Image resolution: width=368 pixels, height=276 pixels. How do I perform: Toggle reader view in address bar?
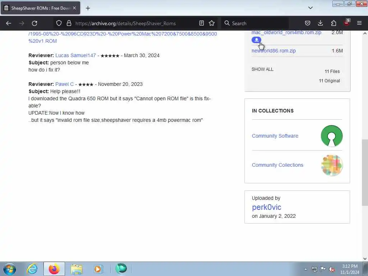coord(201,23)
